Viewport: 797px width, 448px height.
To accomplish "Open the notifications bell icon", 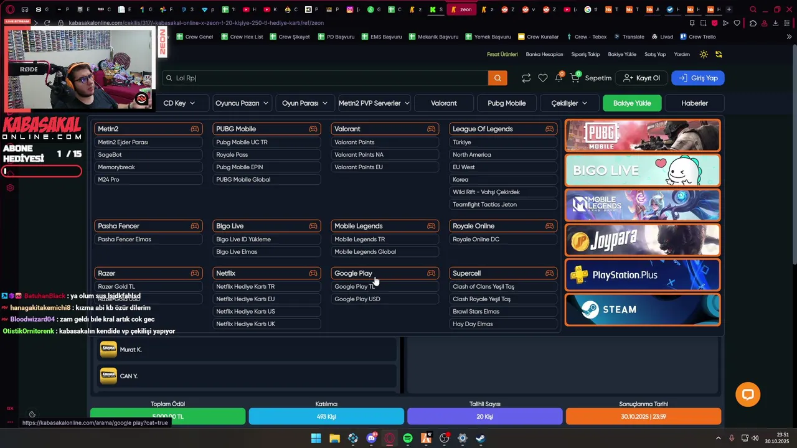I will 559,77.
